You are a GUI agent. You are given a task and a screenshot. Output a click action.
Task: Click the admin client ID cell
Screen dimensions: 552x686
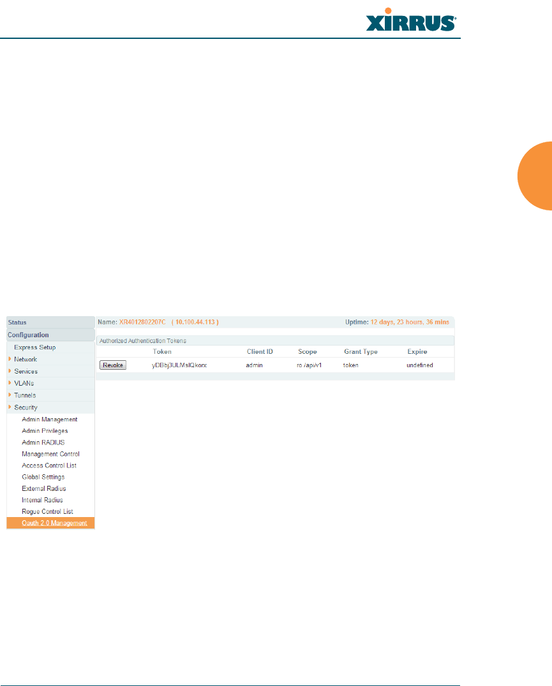pyautogui.click(x=255, y=365)
